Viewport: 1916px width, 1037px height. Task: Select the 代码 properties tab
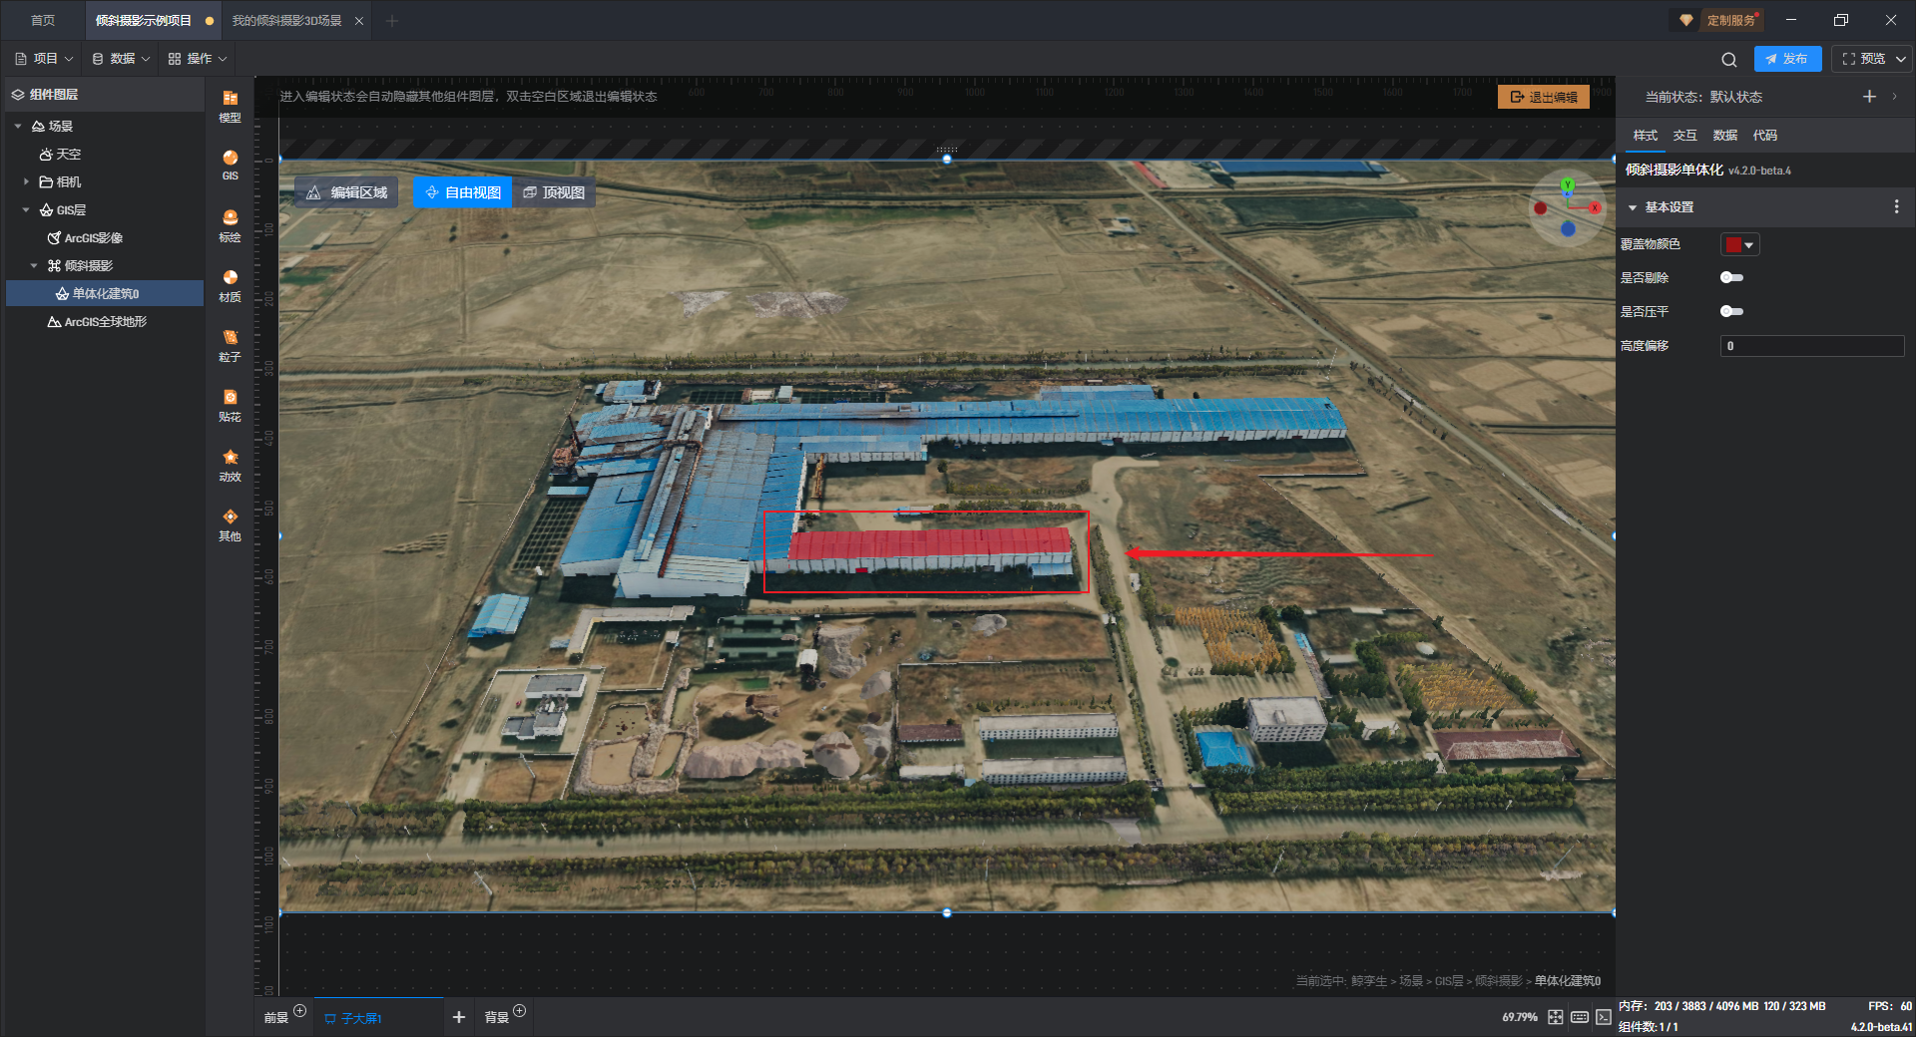click(1764, 135)
